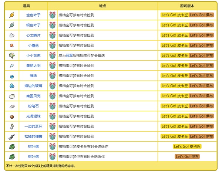Image resolution: width=222 pixels, height=172 pixels.
Task: Click text 搭档宝可梦伊布有时会送给你
Action: point(82,157)
